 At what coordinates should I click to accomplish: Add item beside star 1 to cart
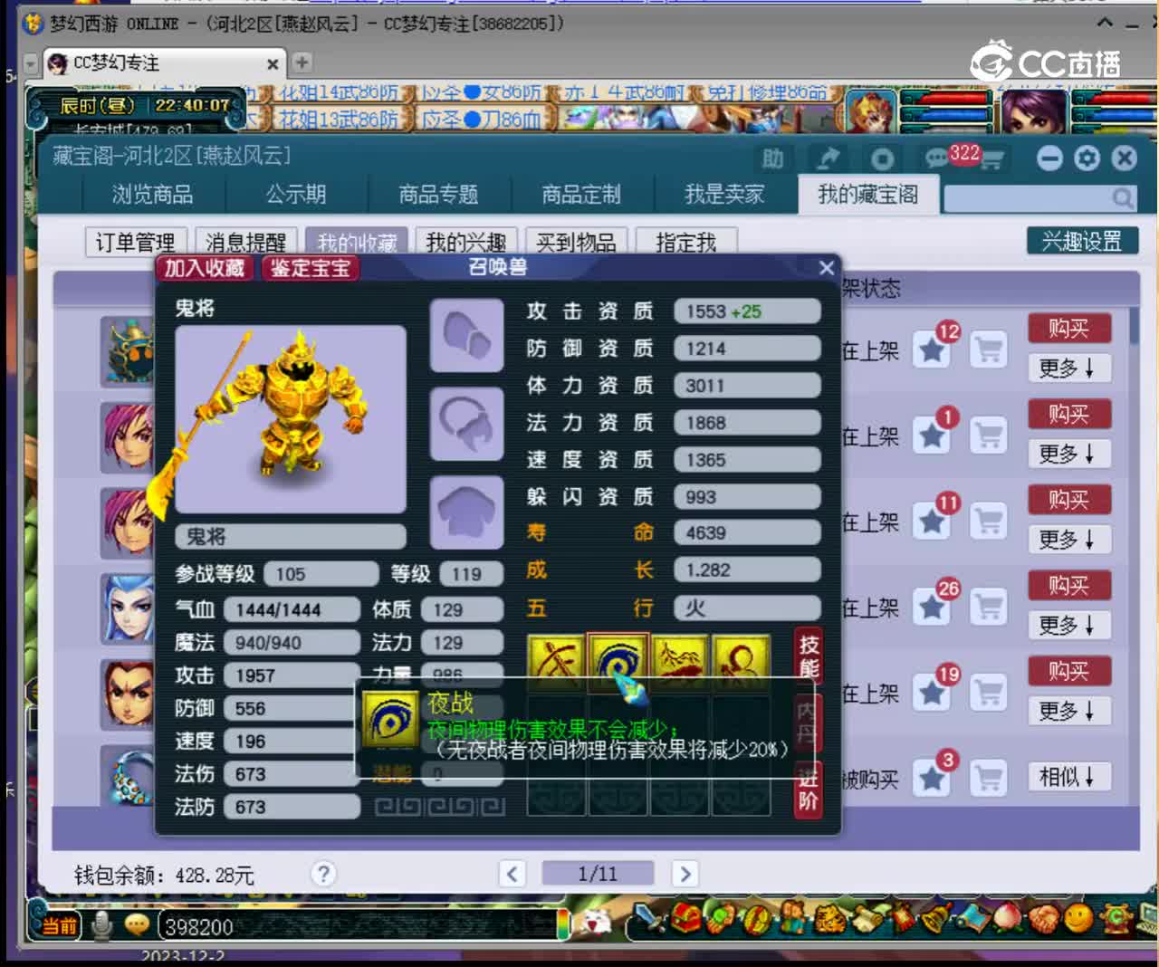click(989, 436)
